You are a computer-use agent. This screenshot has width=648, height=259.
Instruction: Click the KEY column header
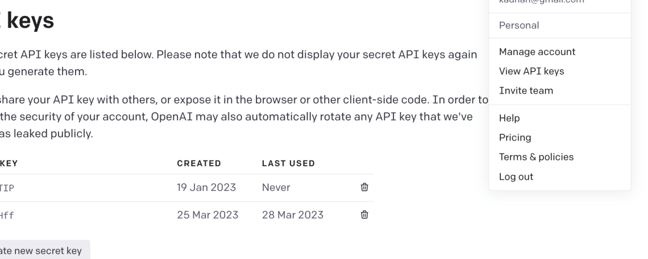[x=9, y=163]
